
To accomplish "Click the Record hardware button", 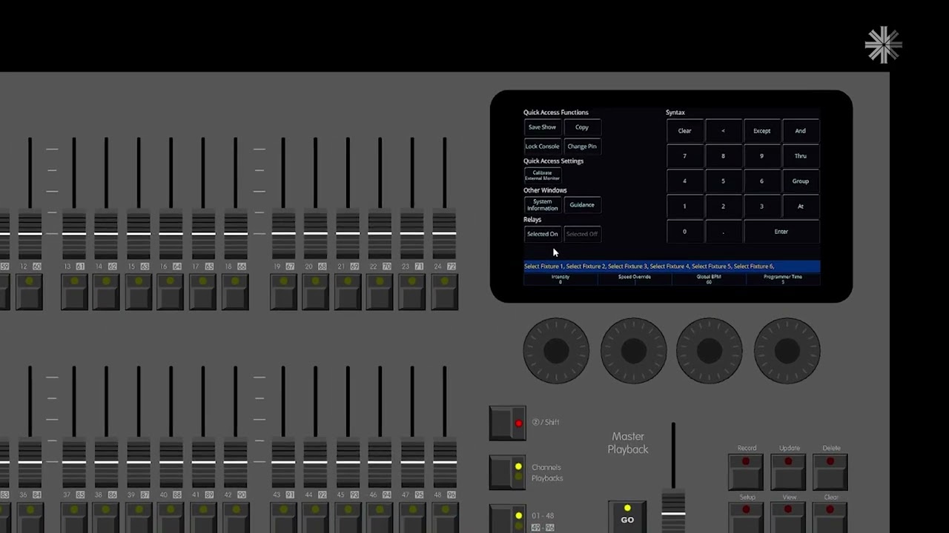I will tap(747, 471).
